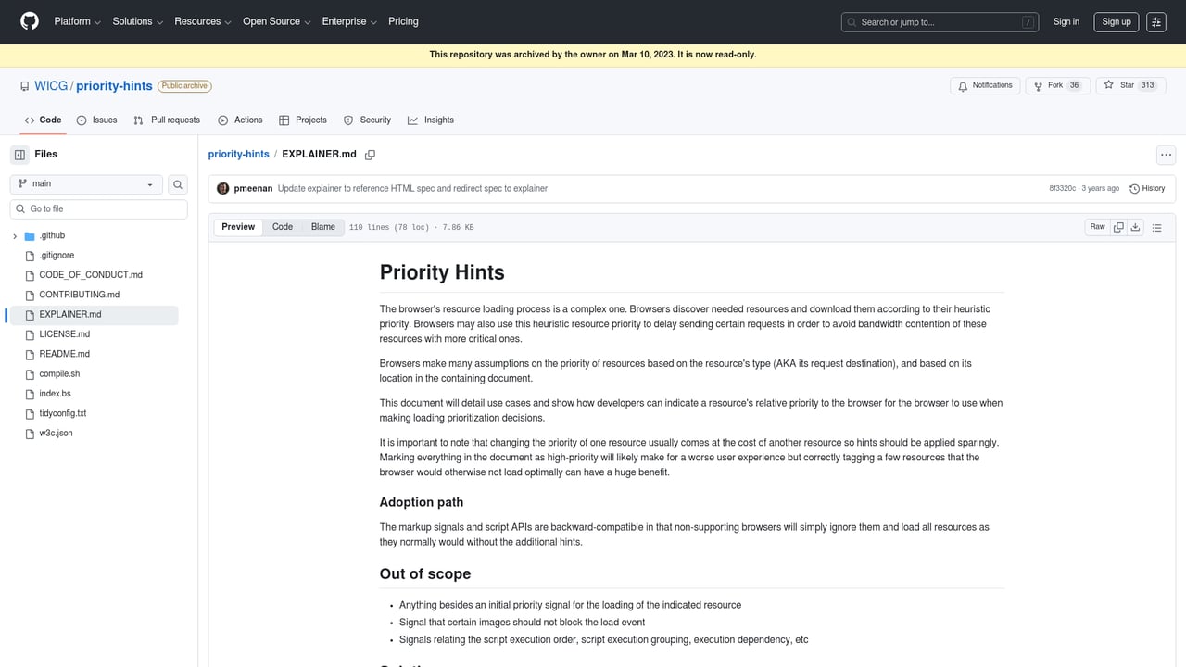Image resolution: width=1186 pixels, height=667 pixels.
Task: Switch to the Blame tab
Action: [322, 226]
